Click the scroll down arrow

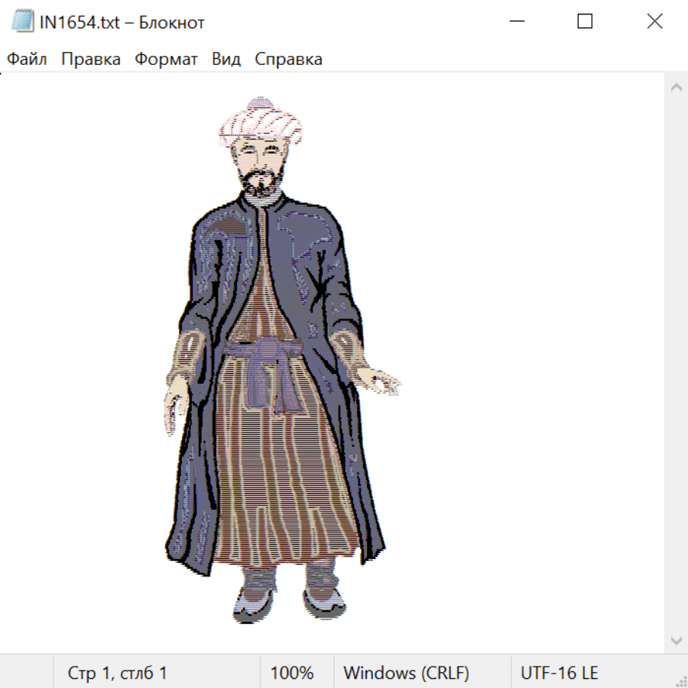[x=676, y=640]
